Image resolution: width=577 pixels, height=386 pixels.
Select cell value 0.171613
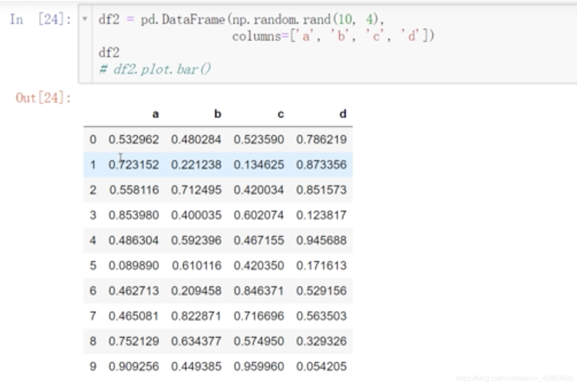click(321, 266)
